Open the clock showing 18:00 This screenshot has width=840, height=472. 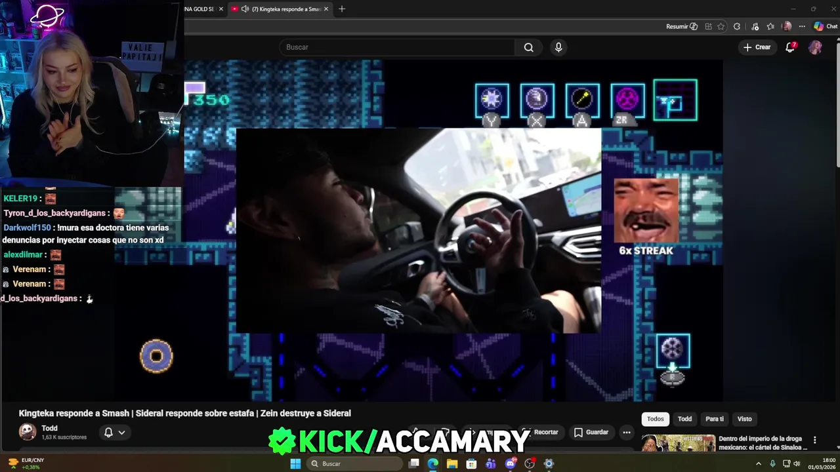(822, 463)
